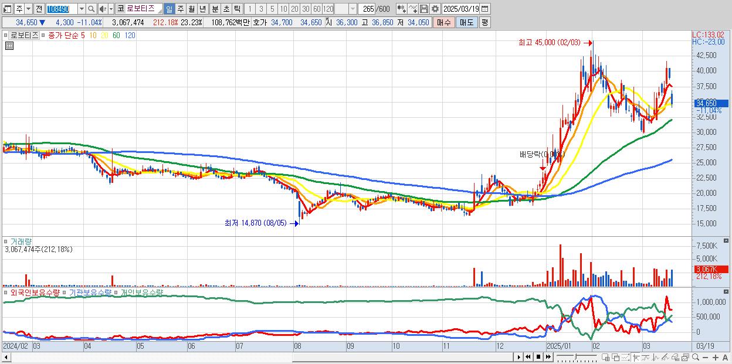
Task: Click the 로보티즈 chart legend label
Action: tap(24, 35)
